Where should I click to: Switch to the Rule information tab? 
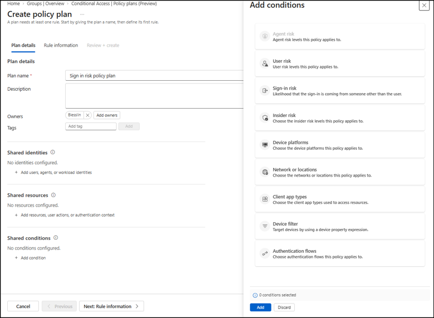click(x=61, y=46)
